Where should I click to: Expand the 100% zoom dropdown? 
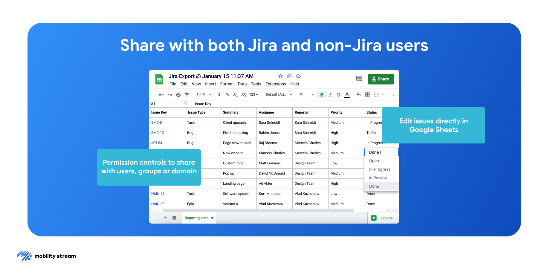coord(204,94)
